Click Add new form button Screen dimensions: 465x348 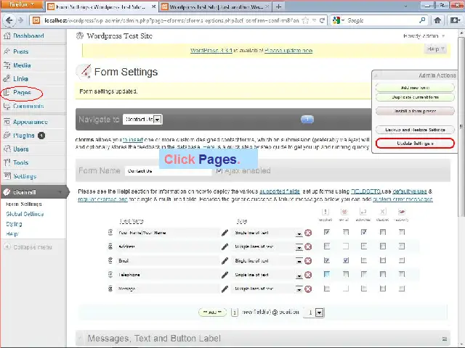tap(415, 88)
